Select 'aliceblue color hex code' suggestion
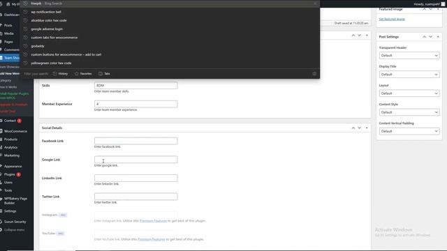The image size is (447, 251). click(170, 20)
